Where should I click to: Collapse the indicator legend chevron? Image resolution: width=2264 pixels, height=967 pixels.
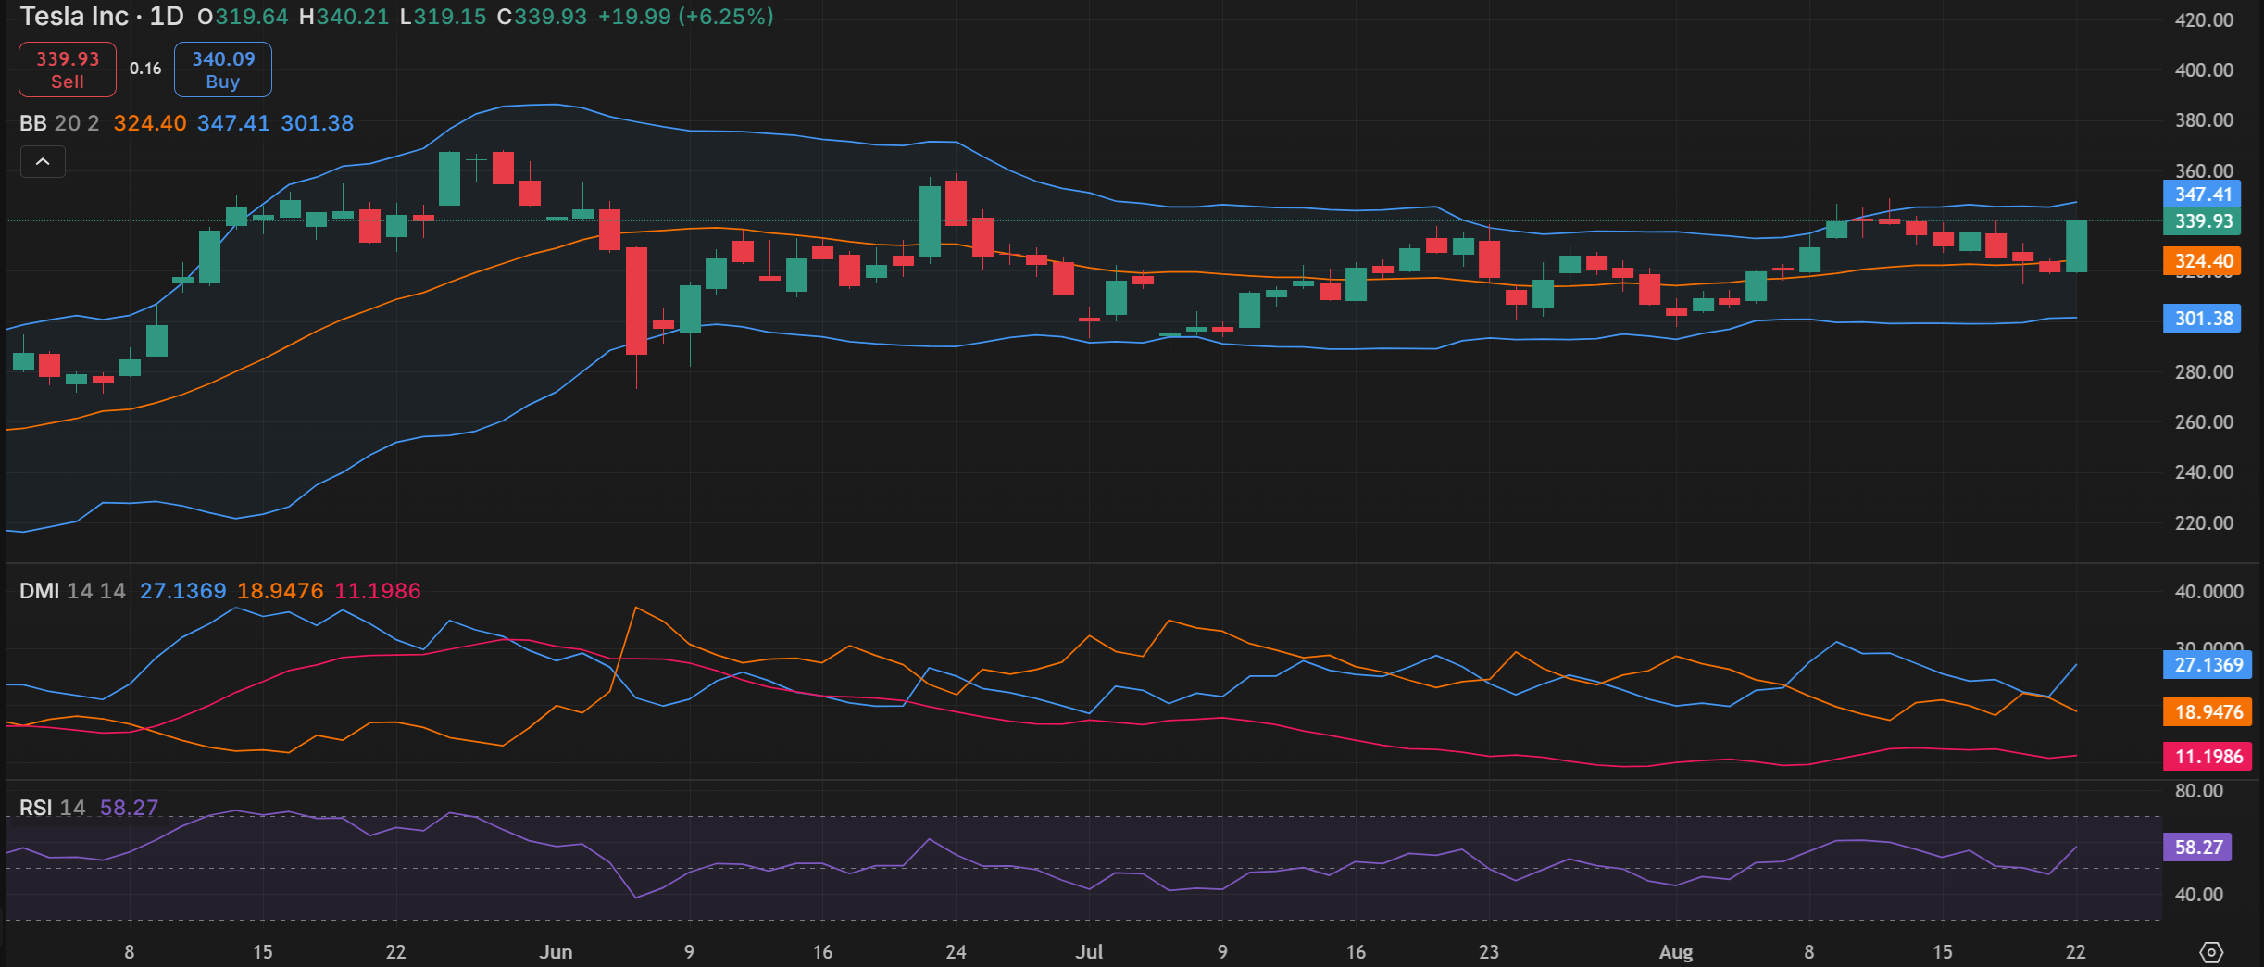point(43,162)
